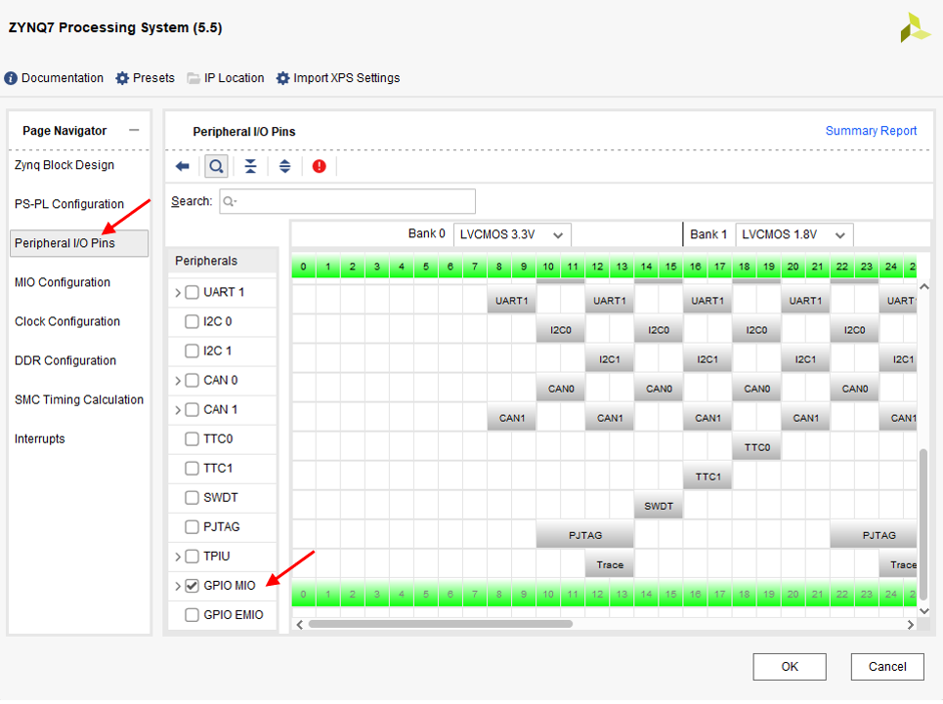The image size is (943, 704).
Task: Collapse the Page Navigator minus icon
Action: pos(134,130)
